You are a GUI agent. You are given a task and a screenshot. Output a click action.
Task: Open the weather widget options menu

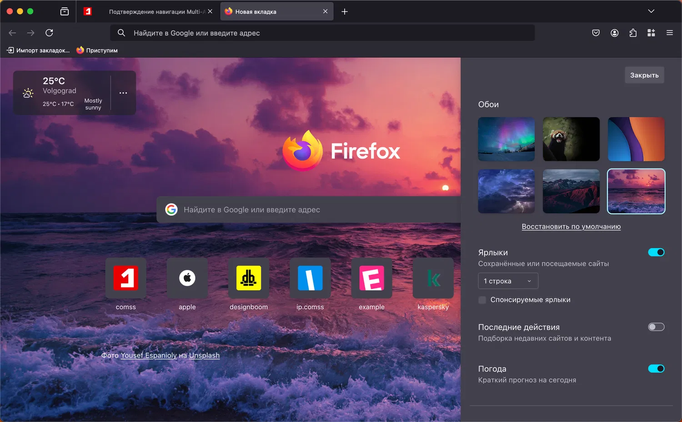point(123,93)
